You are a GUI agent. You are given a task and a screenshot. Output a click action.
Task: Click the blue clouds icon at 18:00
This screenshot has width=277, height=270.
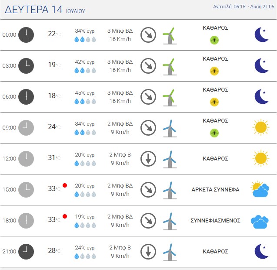pos(260,222)
